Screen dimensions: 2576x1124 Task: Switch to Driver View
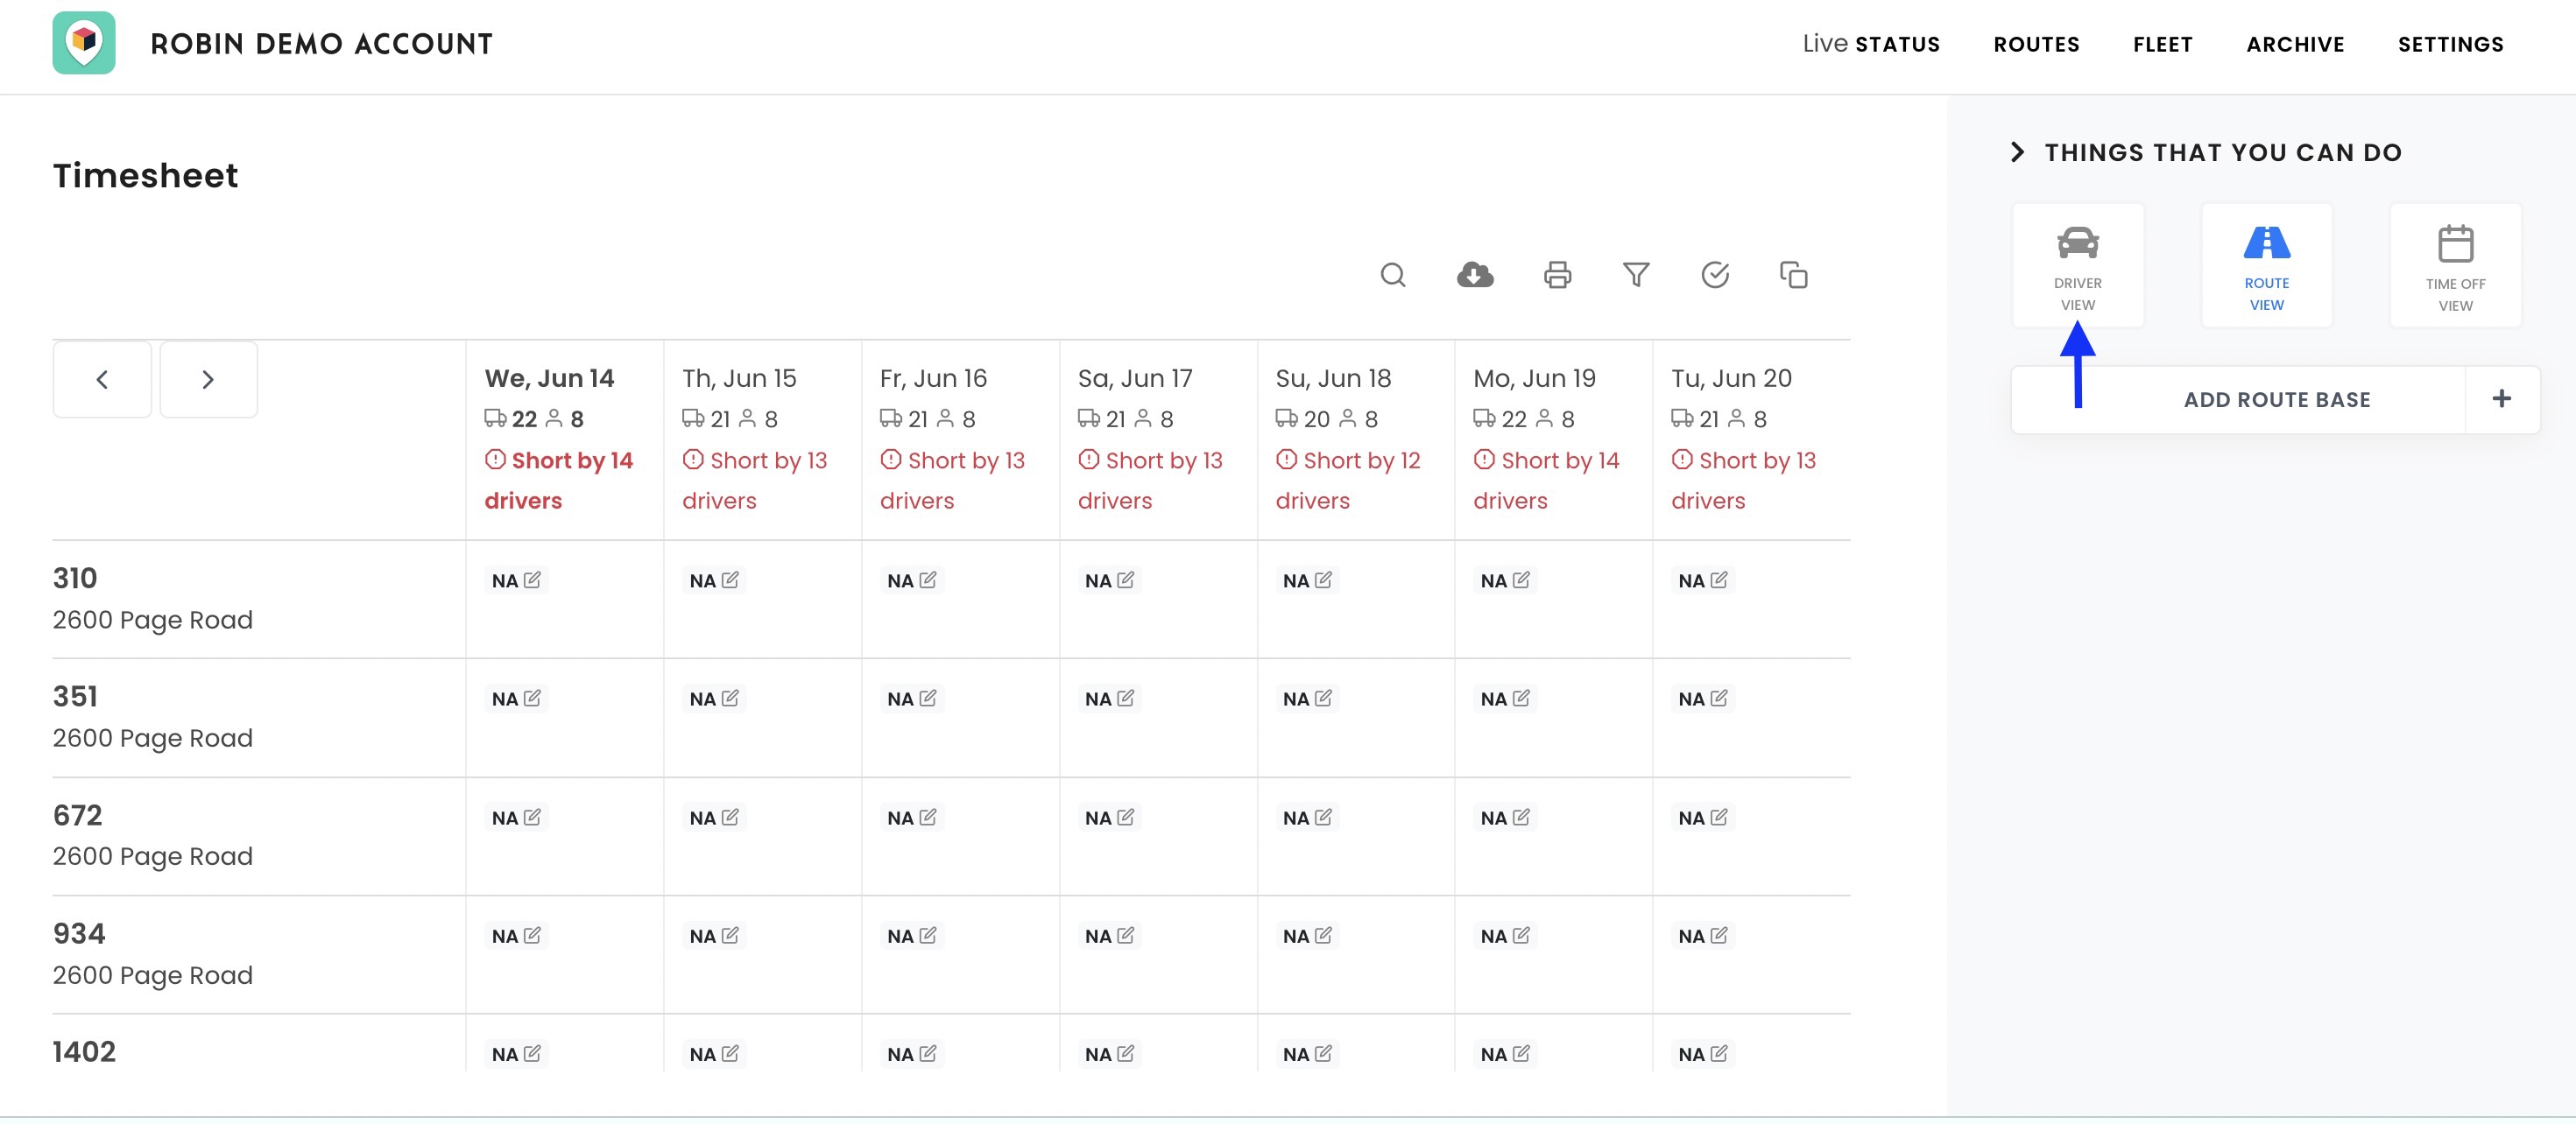point(2078,263)
